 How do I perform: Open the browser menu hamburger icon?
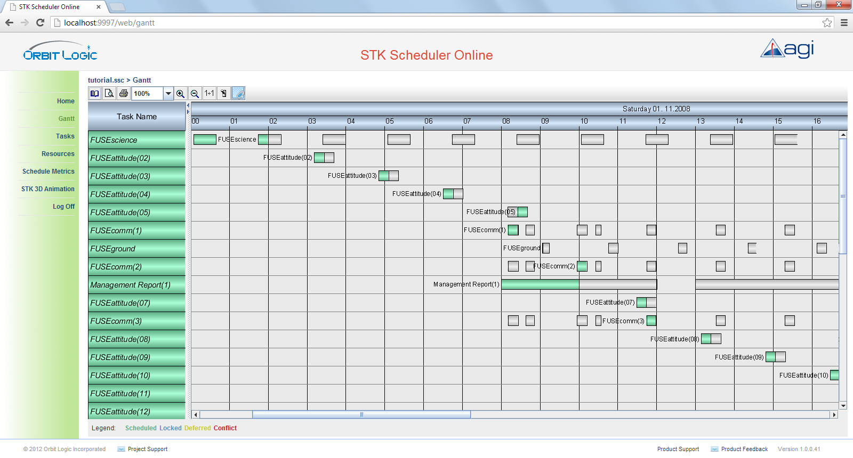844,22
